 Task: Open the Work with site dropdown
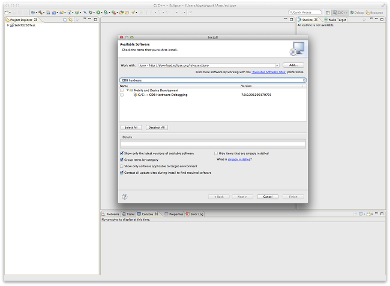277,65
